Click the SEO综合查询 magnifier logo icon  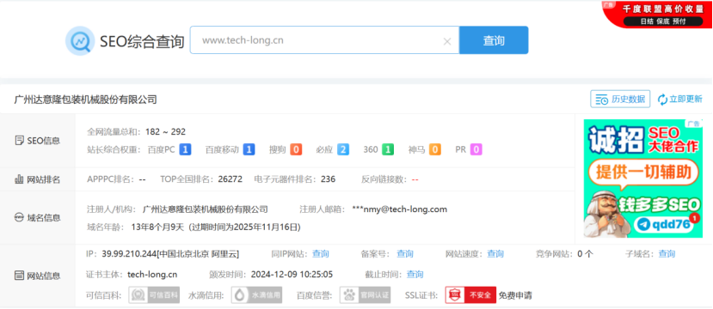[80, 41]
